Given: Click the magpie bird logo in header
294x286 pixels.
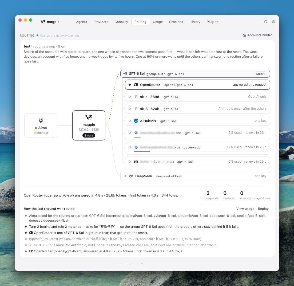Looking at the screenshot, I should 43,22.
